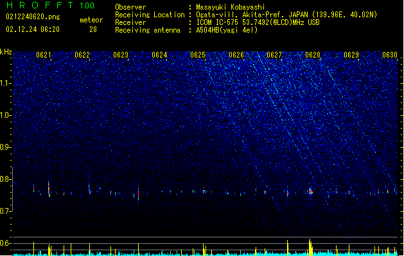
Task: Click the 0627 time marker
Action: click(274, 55)
